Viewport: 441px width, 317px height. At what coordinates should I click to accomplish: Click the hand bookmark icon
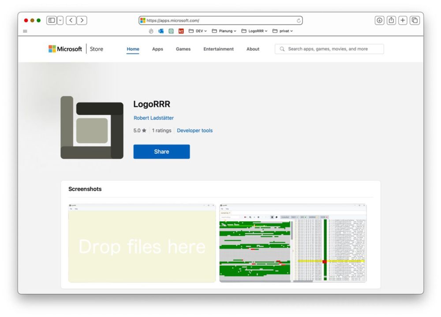click(x=151, y=31)
